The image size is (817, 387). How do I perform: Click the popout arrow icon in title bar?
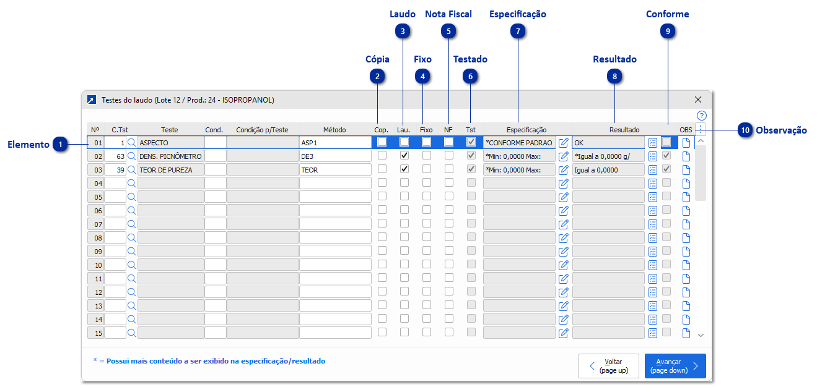[x=92, y=100]
